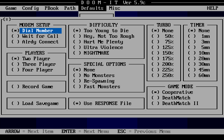Set Turbo to None
This screenshot has height=140, width=224.
click(x=162, y=30)
